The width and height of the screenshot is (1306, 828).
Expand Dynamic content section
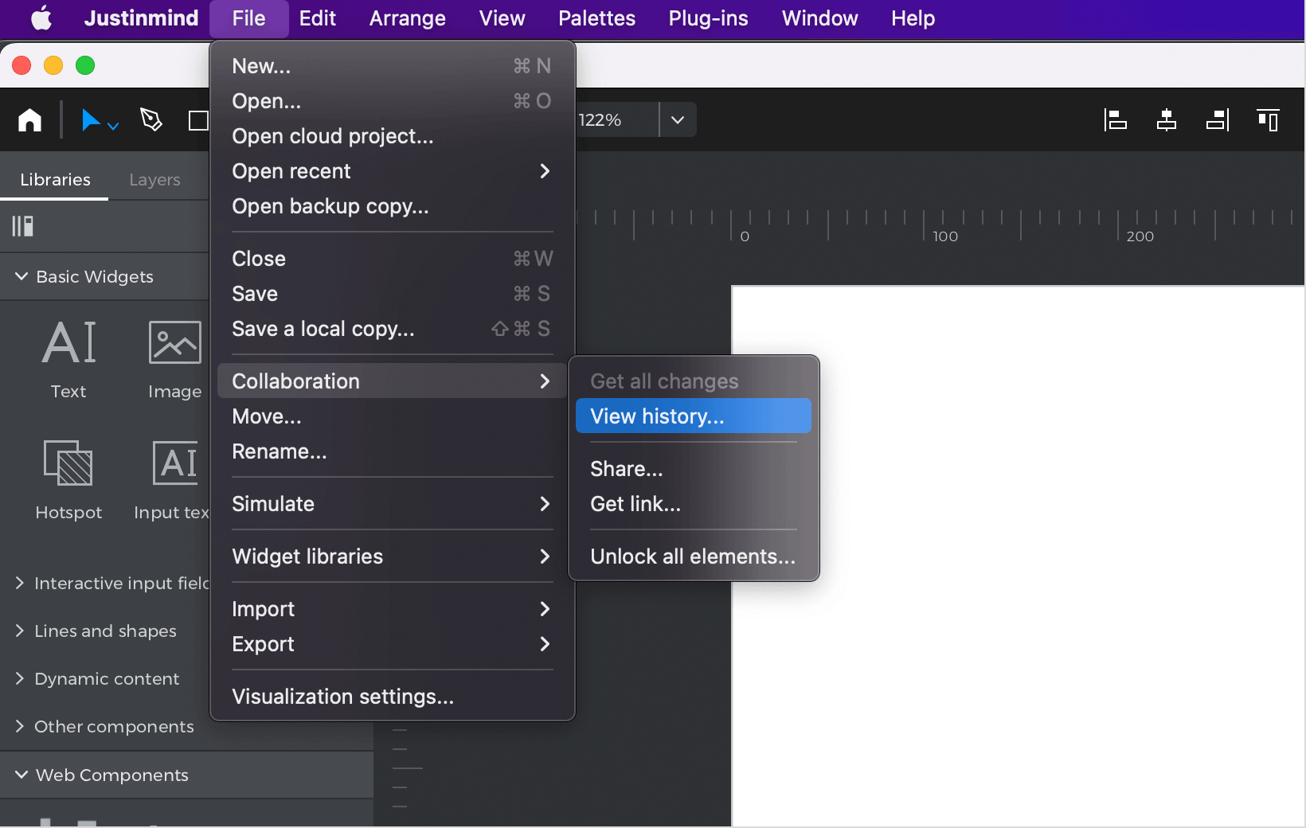[20, 678]
